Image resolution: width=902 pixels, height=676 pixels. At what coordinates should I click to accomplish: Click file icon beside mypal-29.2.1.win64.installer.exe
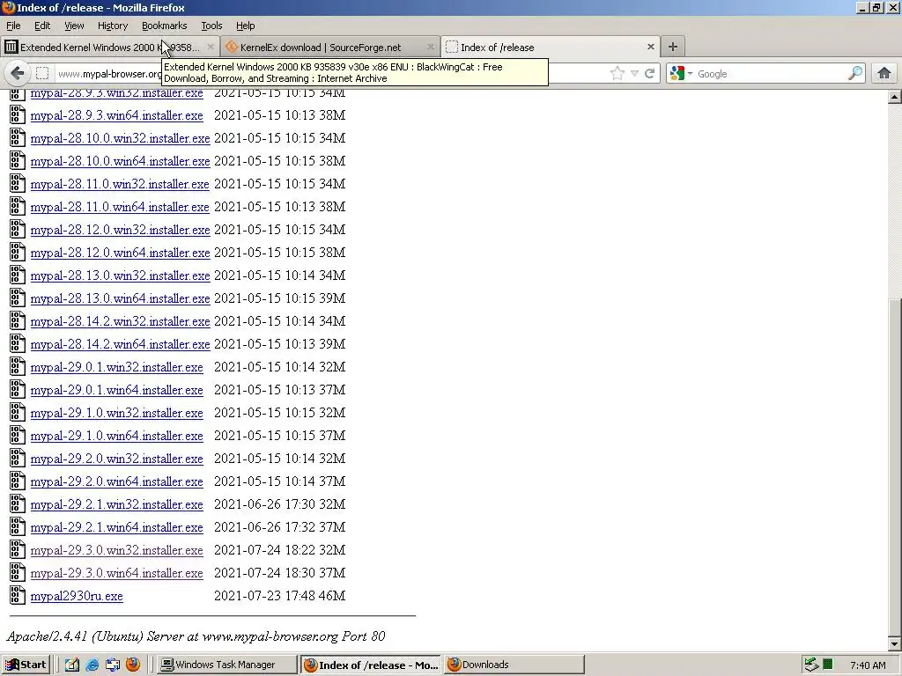(18, 527)
